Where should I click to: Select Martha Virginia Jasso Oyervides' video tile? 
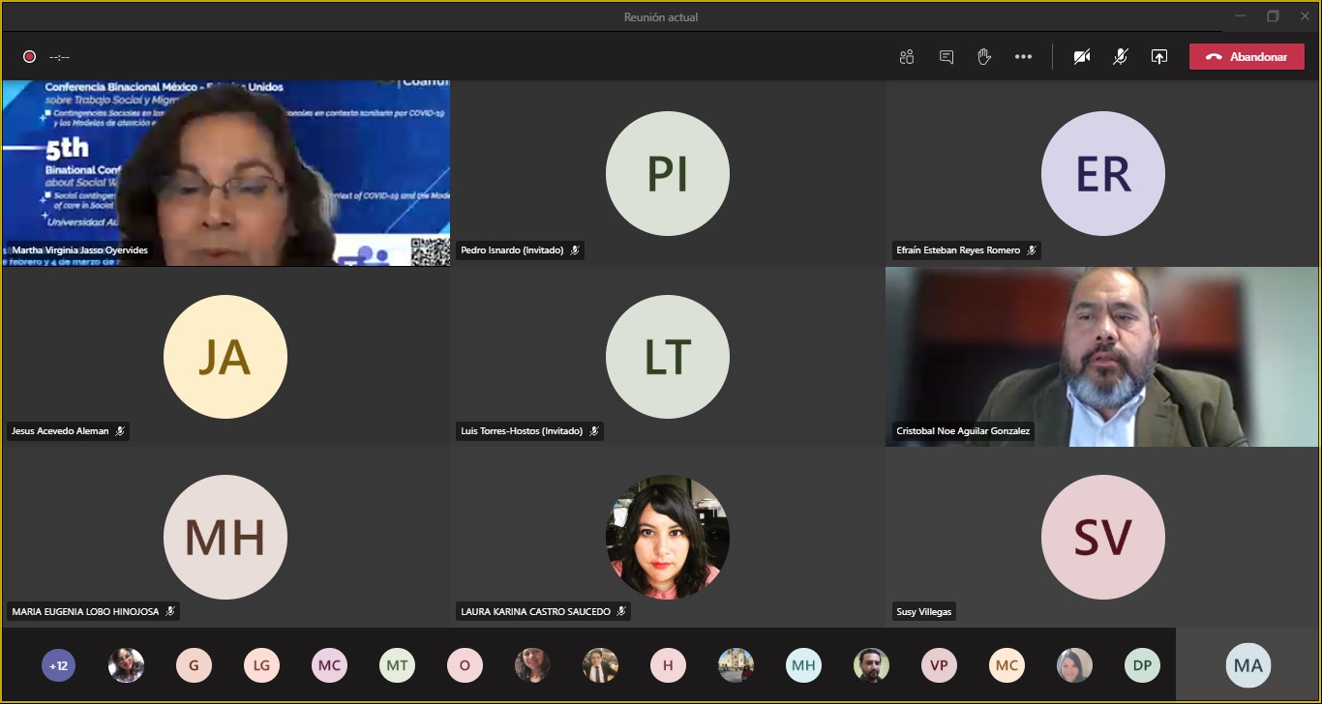[x=226, y=172]
